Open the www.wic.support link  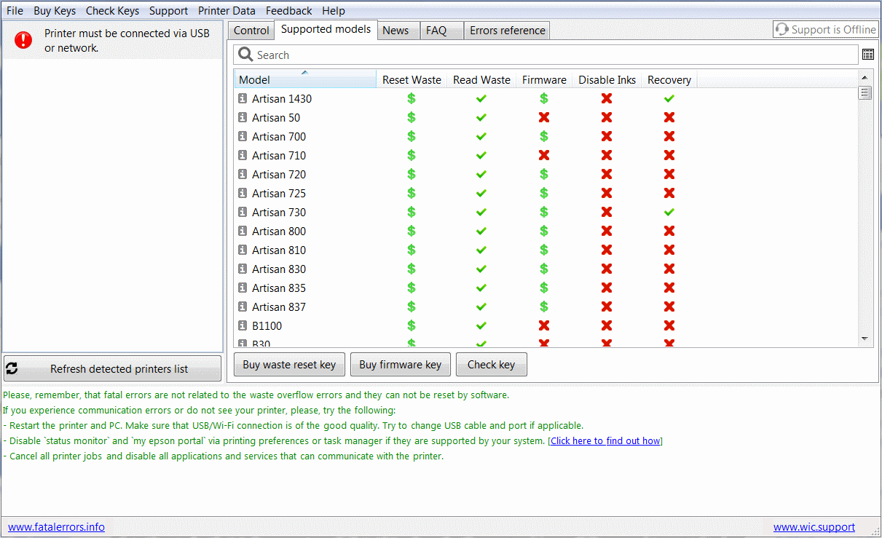point(814,527)
